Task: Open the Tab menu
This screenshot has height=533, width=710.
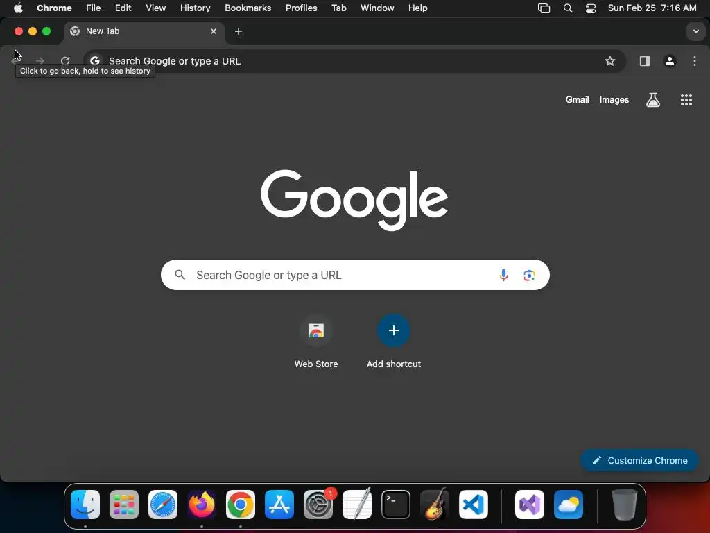Action: pos(338,8)
